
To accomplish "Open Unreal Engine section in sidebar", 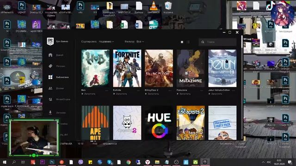I will (59, 99).
